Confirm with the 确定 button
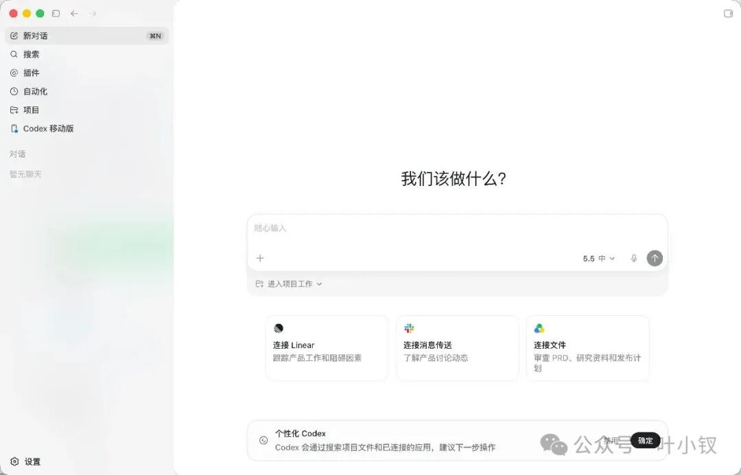The height and width of the screenshot is (475, 741). (x=646, y=441)
